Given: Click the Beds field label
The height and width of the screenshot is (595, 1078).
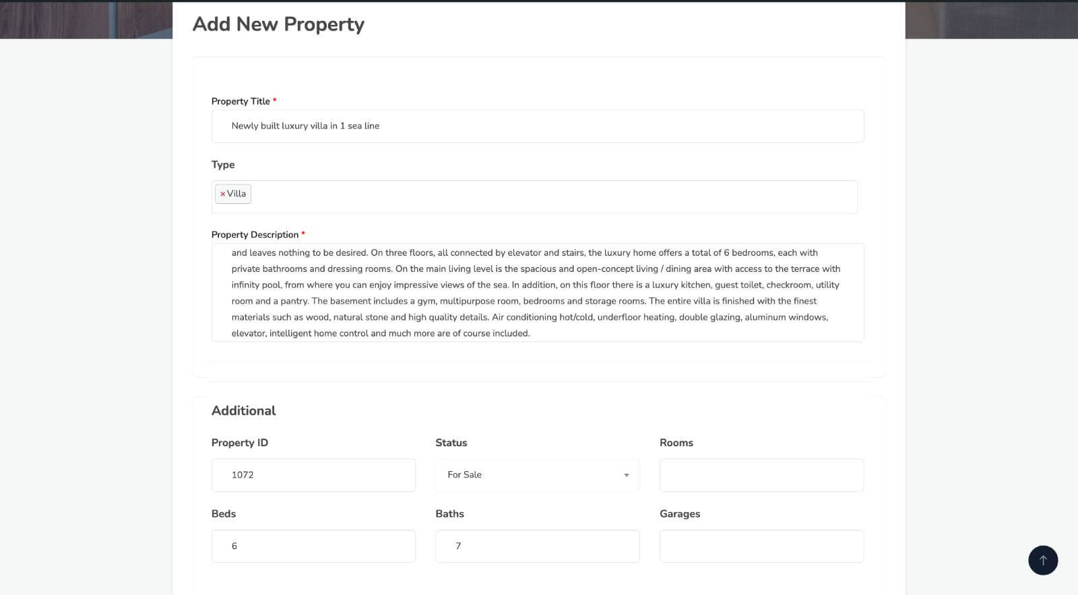Looking at the screenshot, I should click(x=224, y=514).
